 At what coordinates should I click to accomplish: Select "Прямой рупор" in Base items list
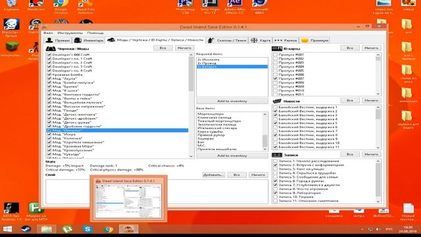tap(230, 135)
